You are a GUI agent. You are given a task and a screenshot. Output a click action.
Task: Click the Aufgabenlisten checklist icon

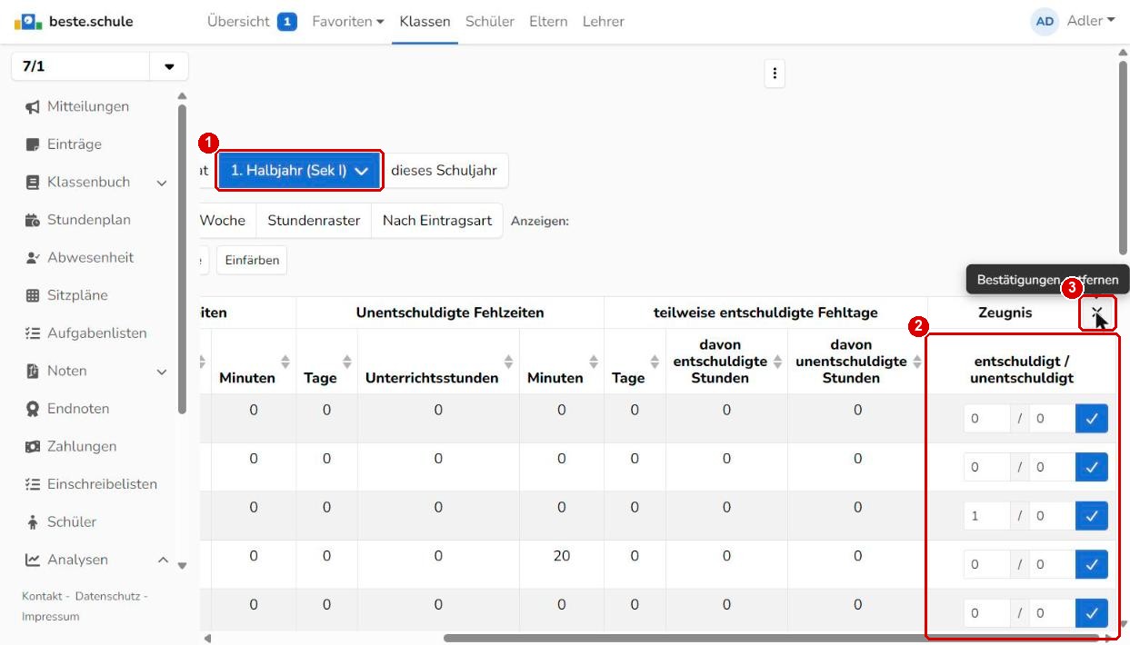[x=33, y=333]
